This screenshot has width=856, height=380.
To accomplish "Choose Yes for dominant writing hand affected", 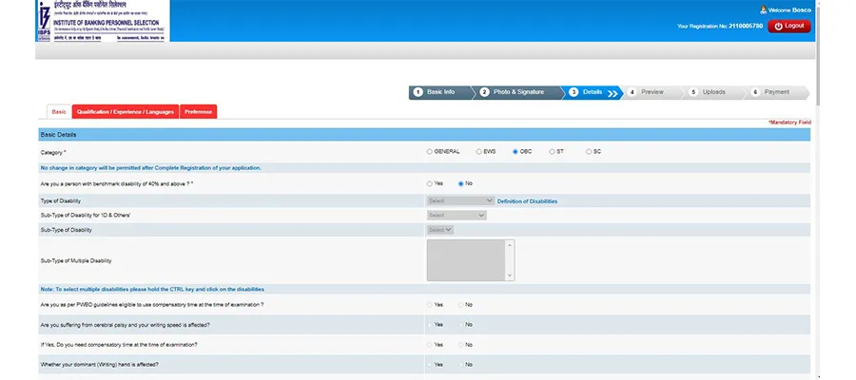I will tap(430, 364).
